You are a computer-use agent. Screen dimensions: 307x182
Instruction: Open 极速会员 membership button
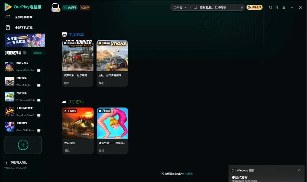click(255, 7)
